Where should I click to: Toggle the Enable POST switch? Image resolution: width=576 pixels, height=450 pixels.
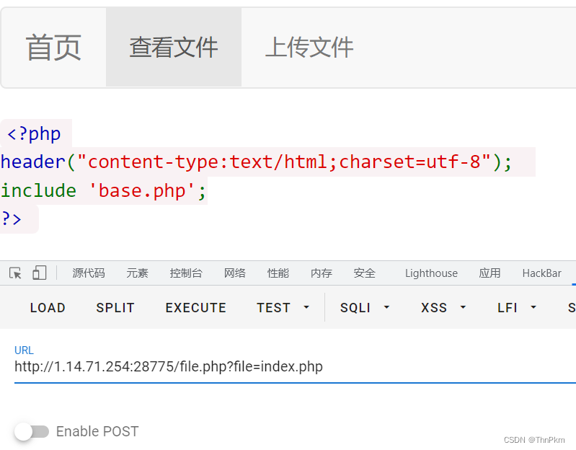click(x=32, y=431)
